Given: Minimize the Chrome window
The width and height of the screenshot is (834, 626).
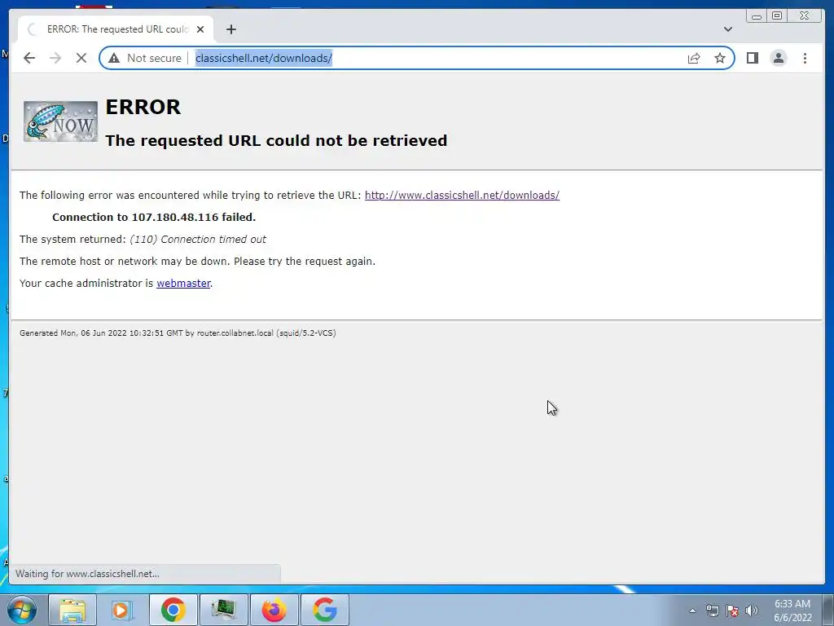Looking at the screenshot, I should coord(757,16).
